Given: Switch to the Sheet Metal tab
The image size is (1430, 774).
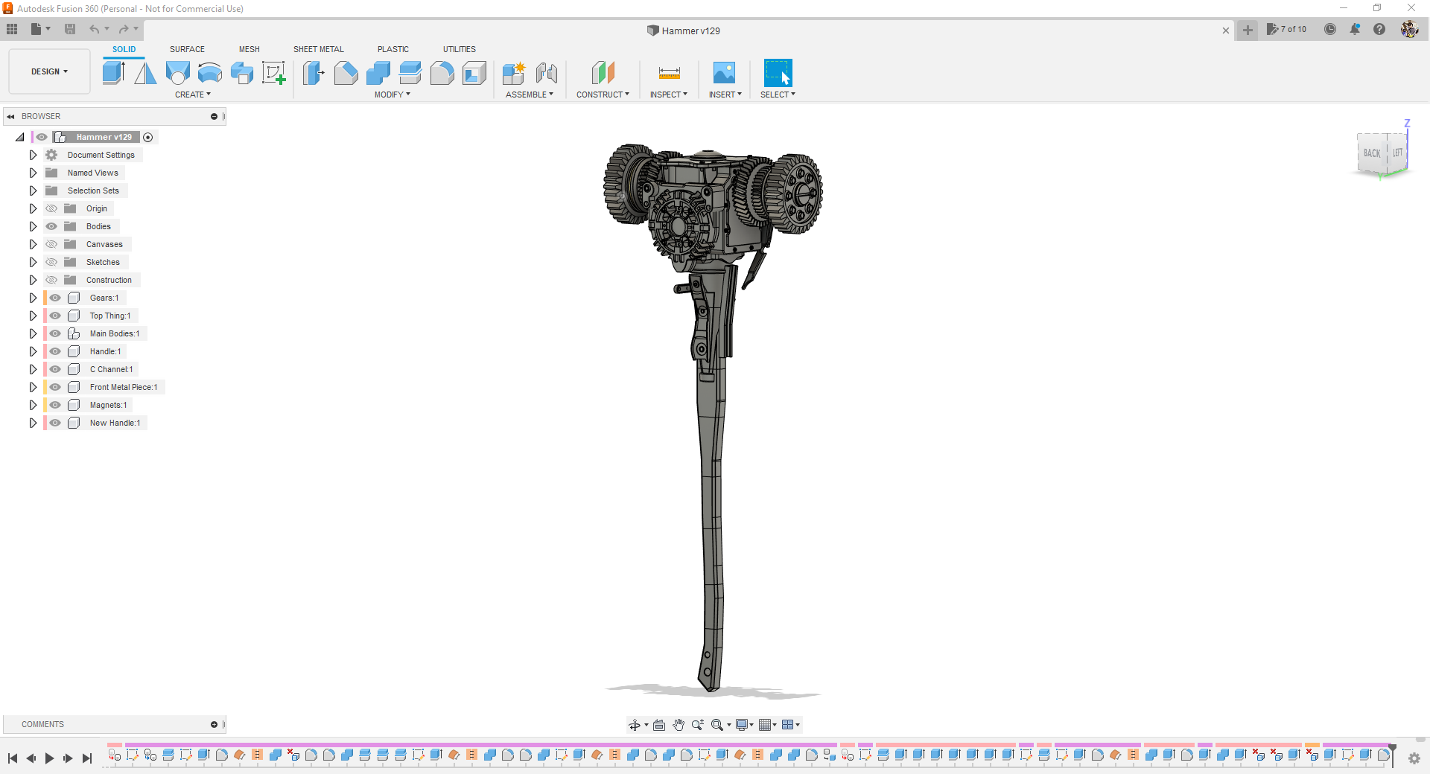Looking at the screenshot, I should pyautogui.click(x=318, y=49).
